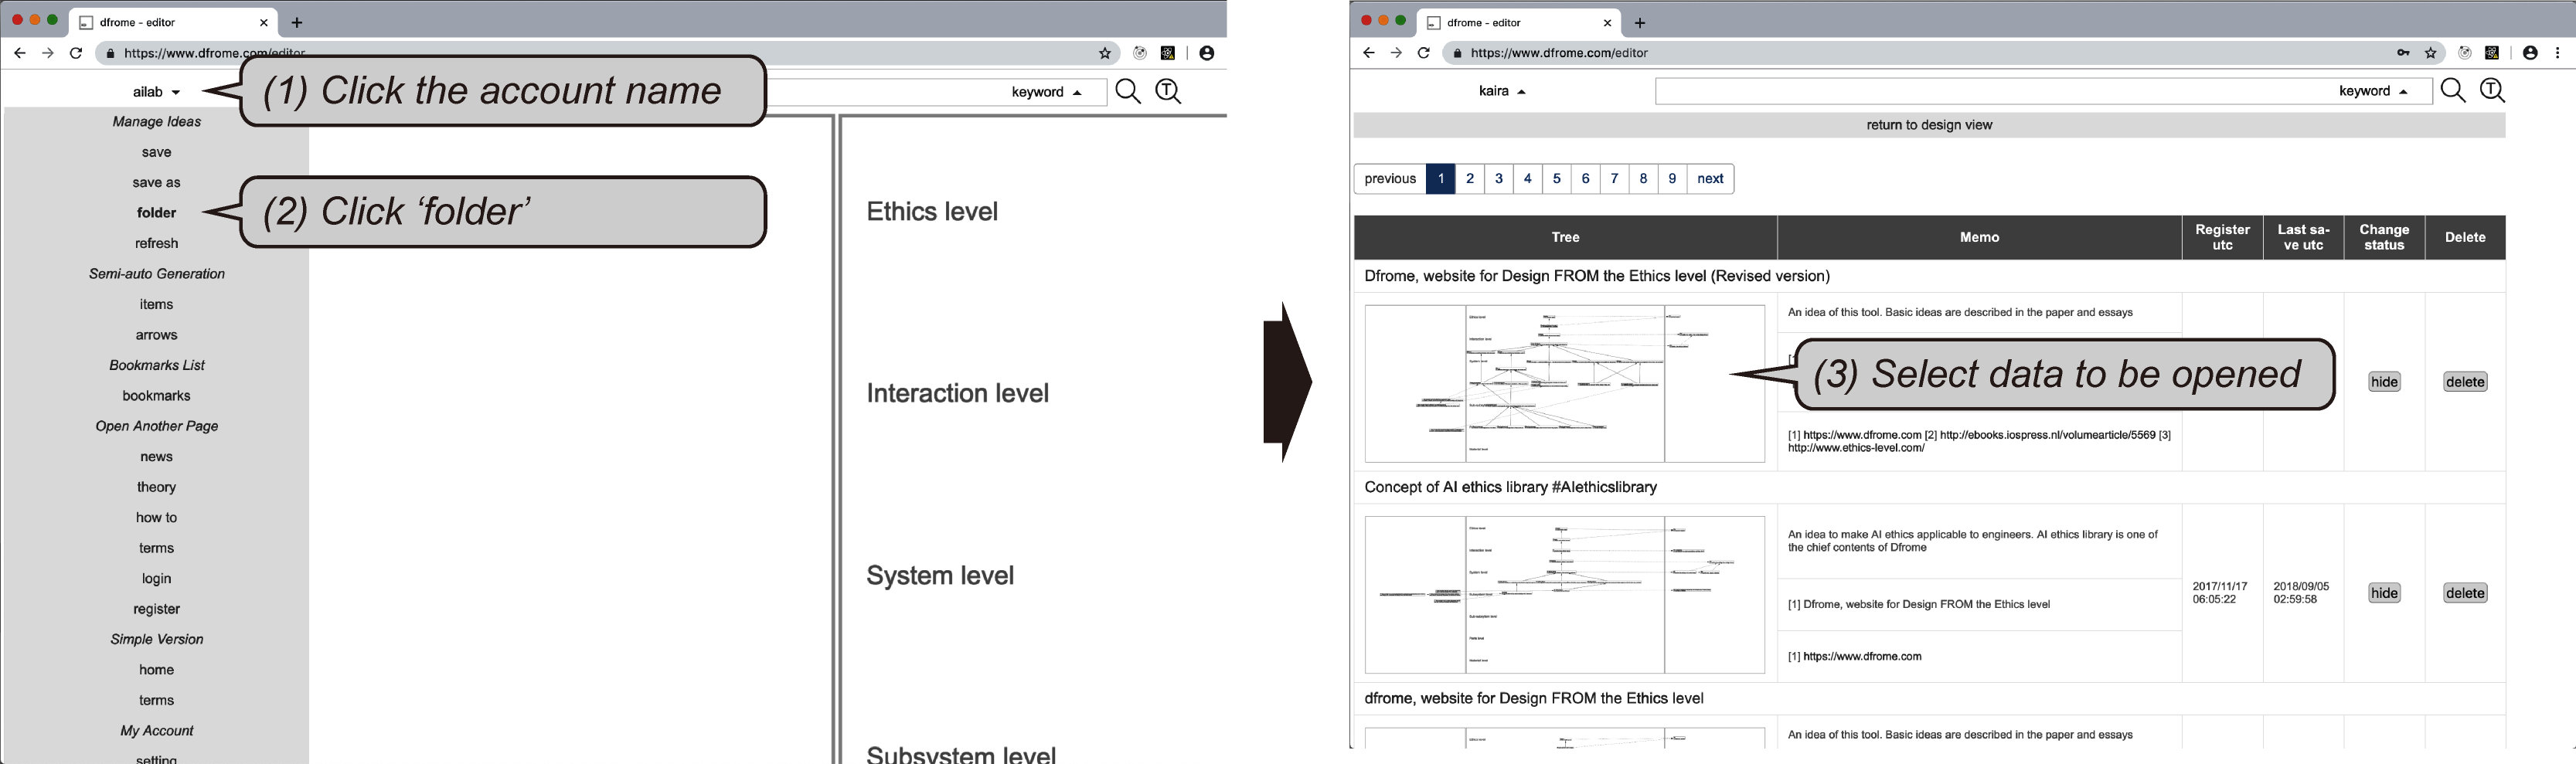Click password key icon in right browser
The width and height of the screenshot is (2576, 764).
pos(2403,53)
